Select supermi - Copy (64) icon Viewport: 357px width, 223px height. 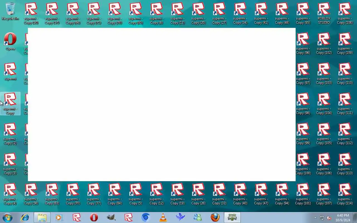(73, 13)
